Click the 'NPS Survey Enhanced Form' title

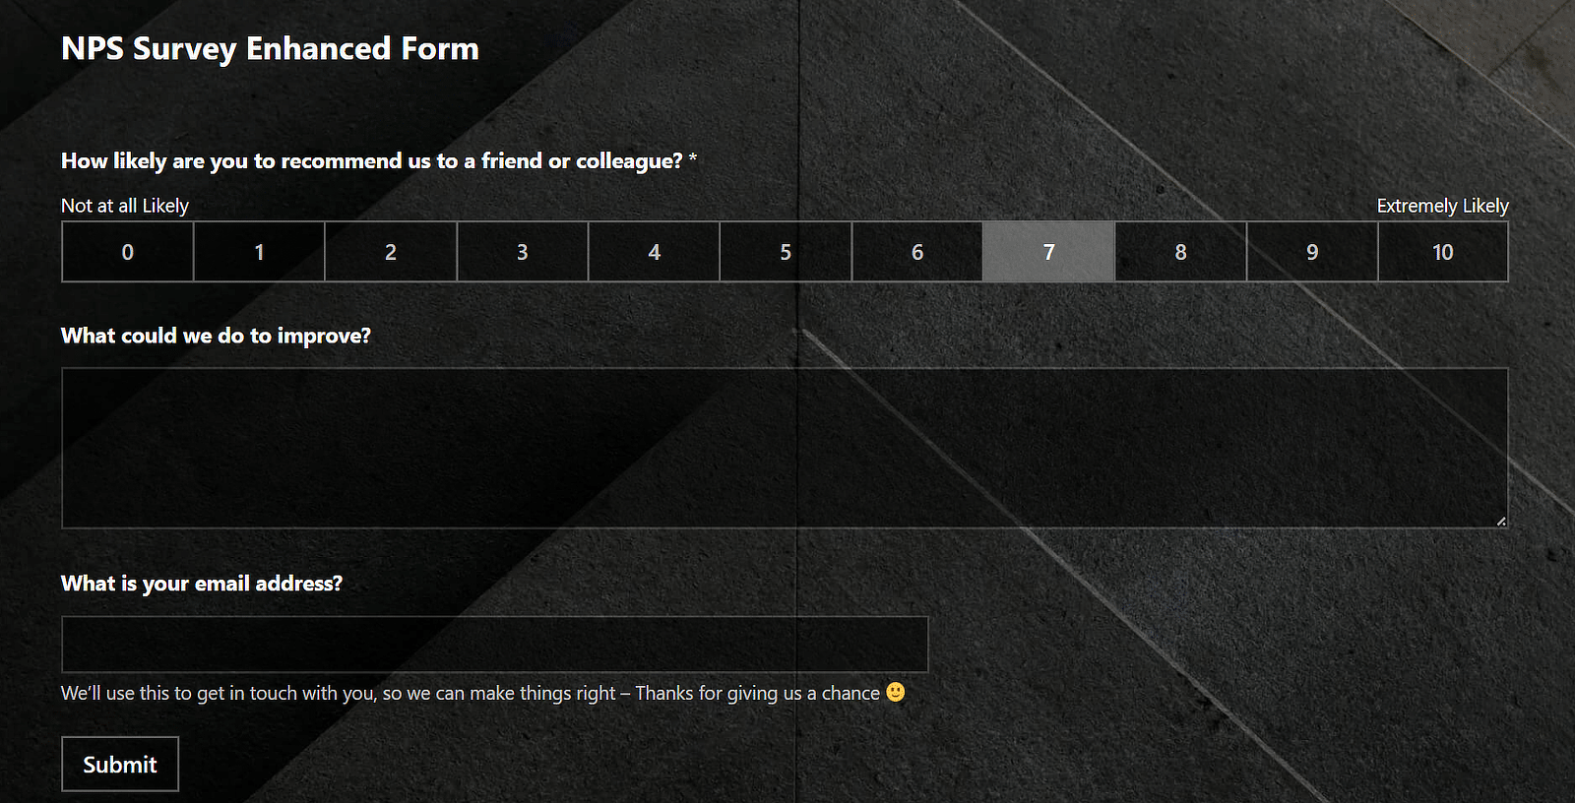click(270, 48)
